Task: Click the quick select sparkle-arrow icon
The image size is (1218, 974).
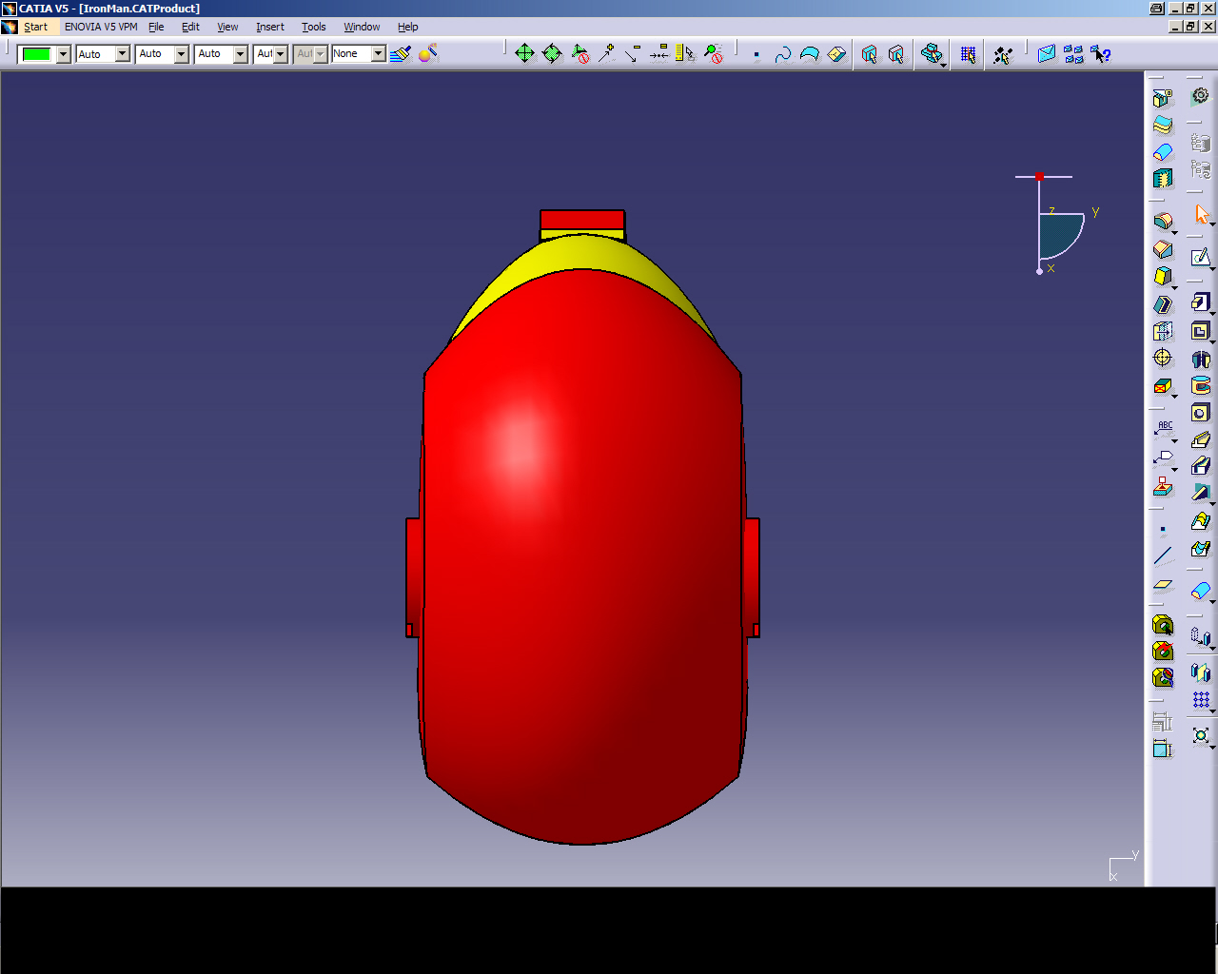Action: [1002, 54]
